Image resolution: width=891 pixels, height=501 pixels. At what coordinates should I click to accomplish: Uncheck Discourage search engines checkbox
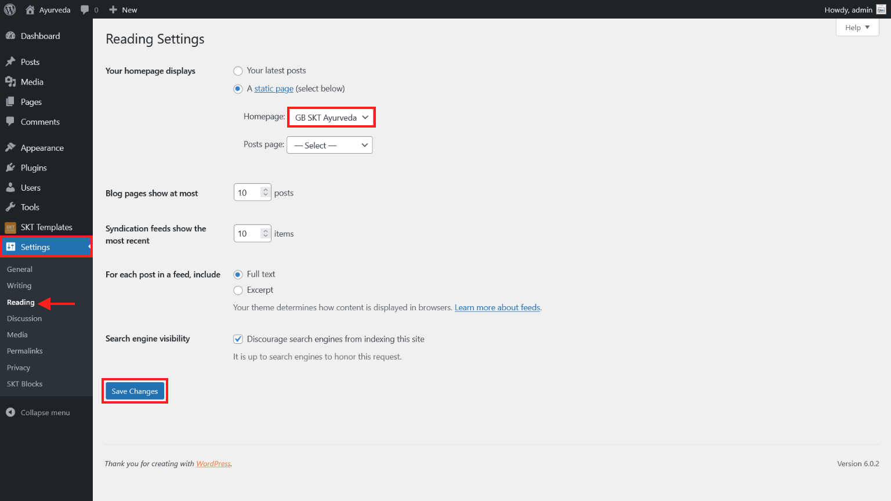(238, 339)
